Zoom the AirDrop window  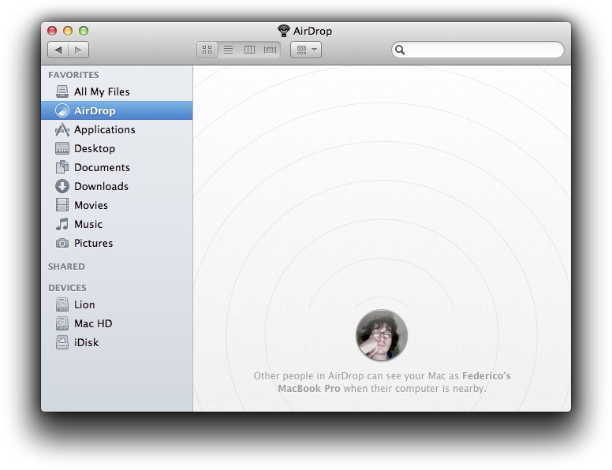tap(84, 31)
